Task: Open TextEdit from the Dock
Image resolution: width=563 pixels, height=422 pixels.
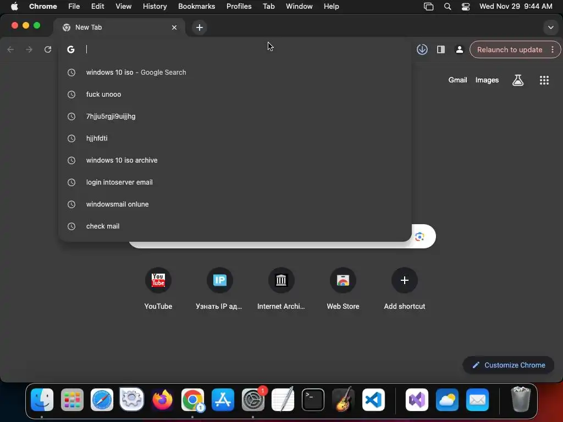Action: (x=283, y=399)
